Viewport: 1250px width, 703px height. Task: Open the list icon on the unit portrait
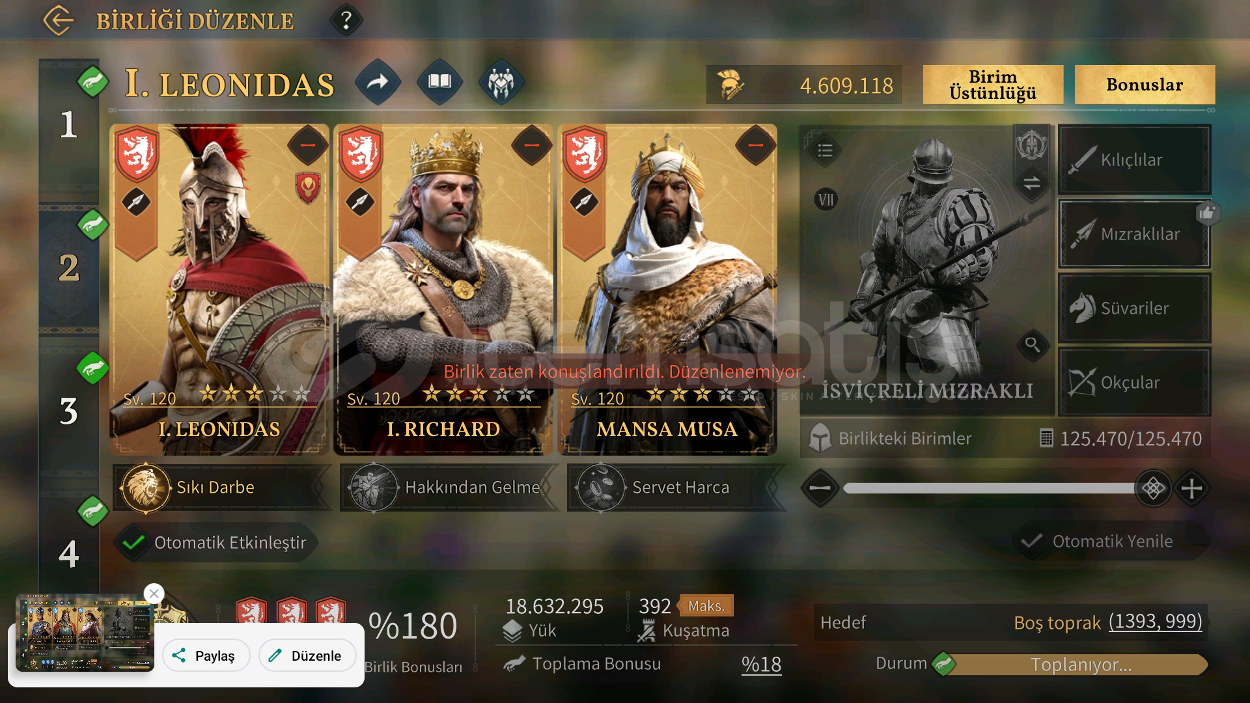tap(825, 151)
